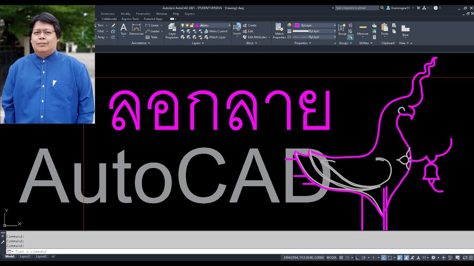Open the Parametric menu
The height and width of the screenshot is (266, 474).
[143, 14]
